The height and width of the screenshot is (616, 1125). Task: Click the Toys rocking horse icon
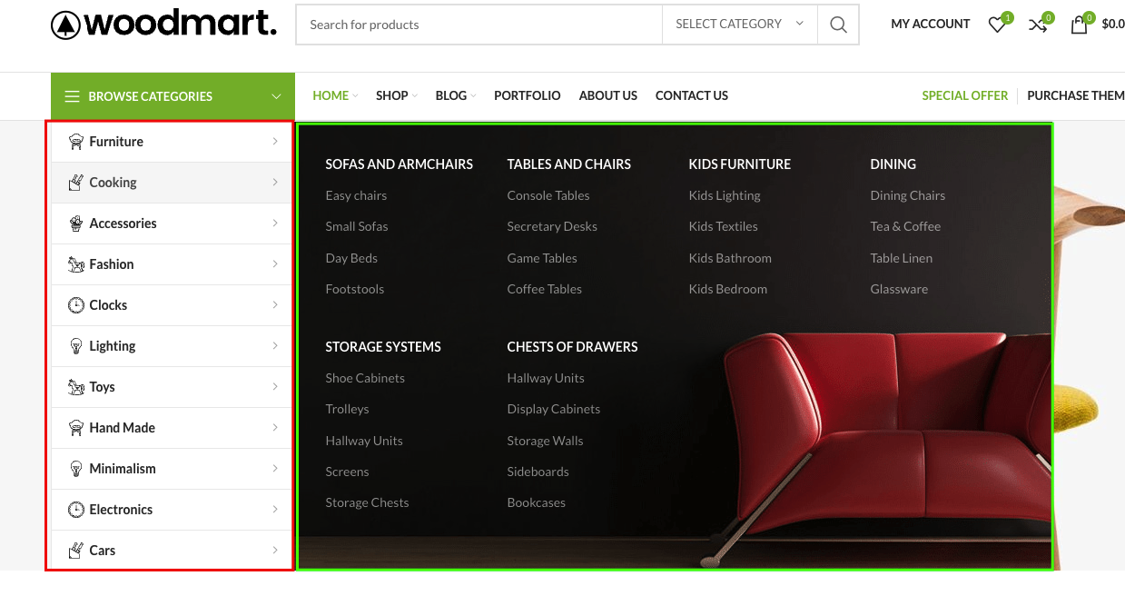[76, 387]
